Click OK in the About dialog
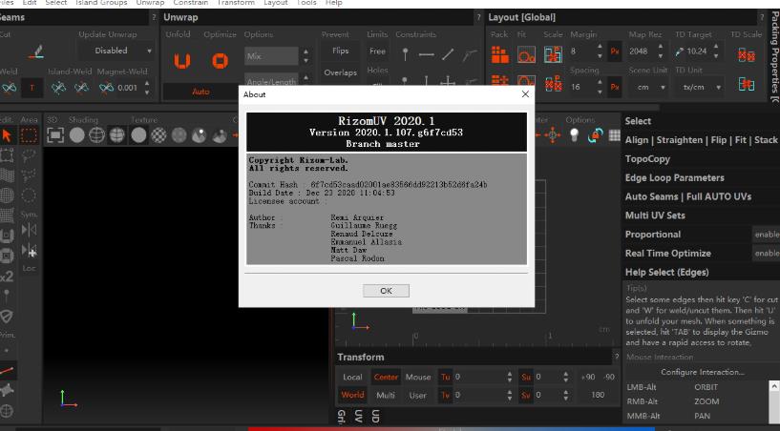The image size is (780, 431). (386, 291)
